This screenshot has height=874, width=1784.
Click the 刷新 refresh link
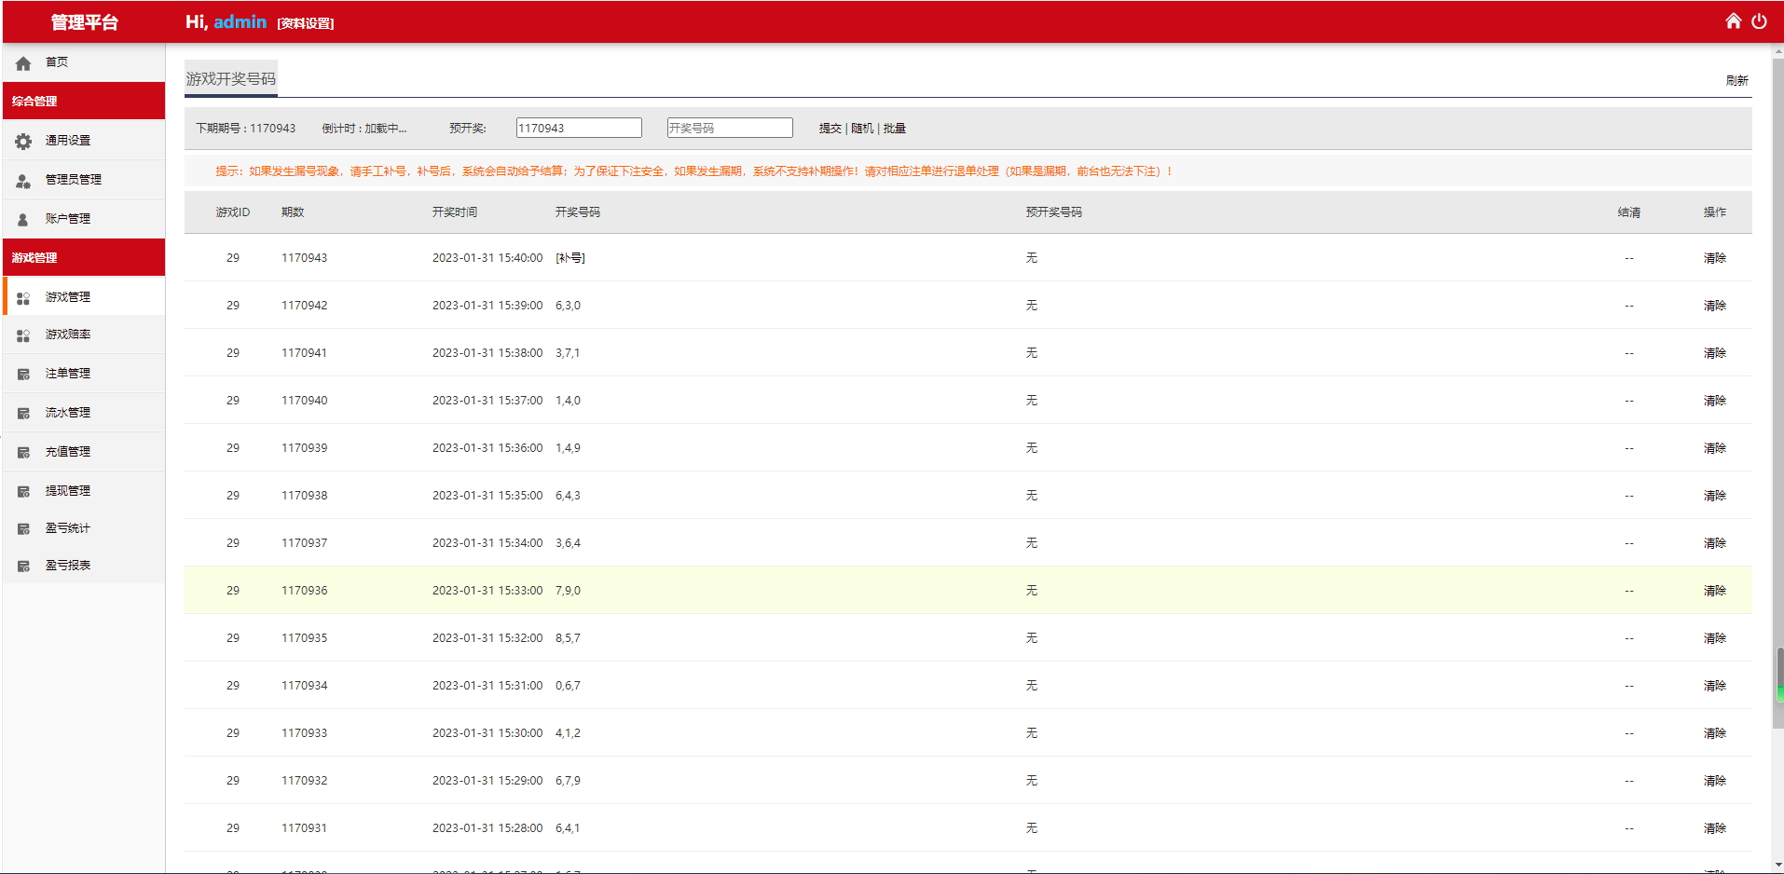pyautogui.click(x=1736, y=81)
